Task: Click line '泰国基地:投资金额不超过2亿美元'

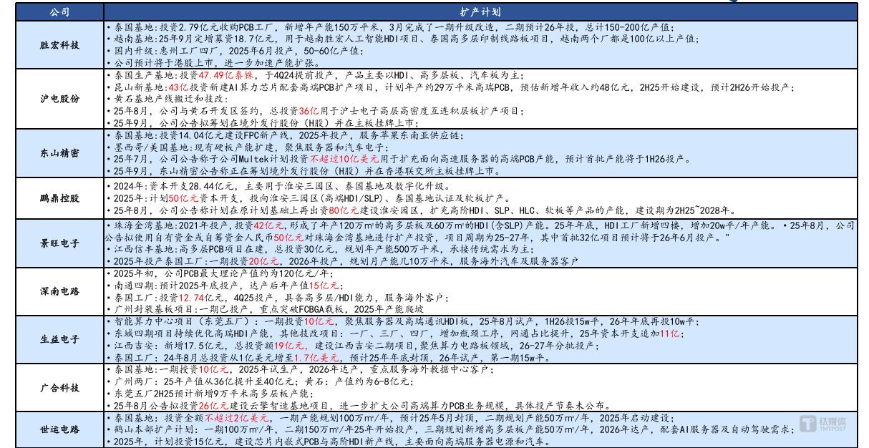Action: 392,418
